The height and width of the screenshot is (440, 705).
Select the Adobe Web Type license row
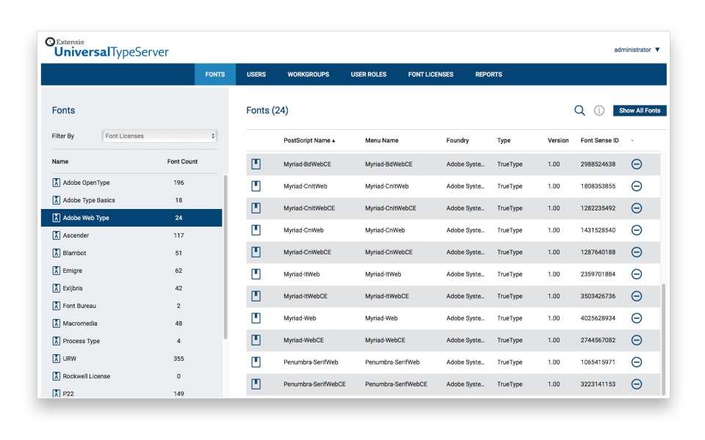[x=131, y=218]
